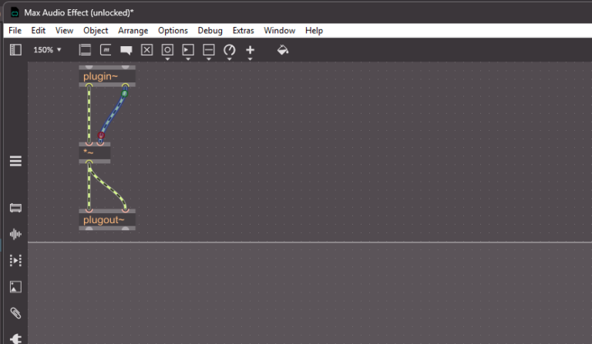Screen dimensions: 592x344
Task: Add a dial object
Action: click(229, 49)
